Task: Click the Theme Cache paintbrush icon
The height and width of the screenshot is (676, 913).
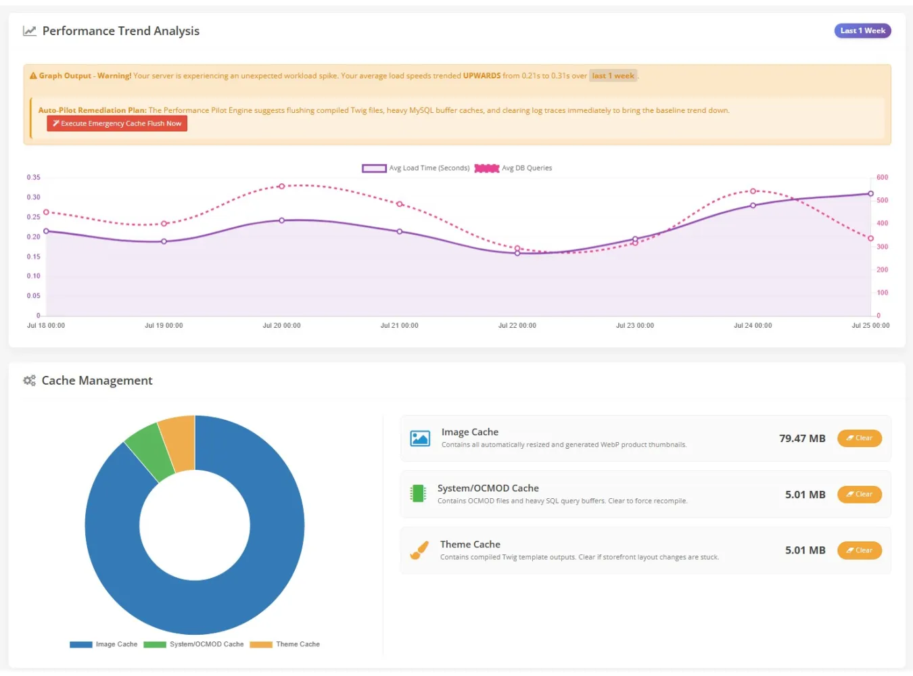Action: pos(419,550)
